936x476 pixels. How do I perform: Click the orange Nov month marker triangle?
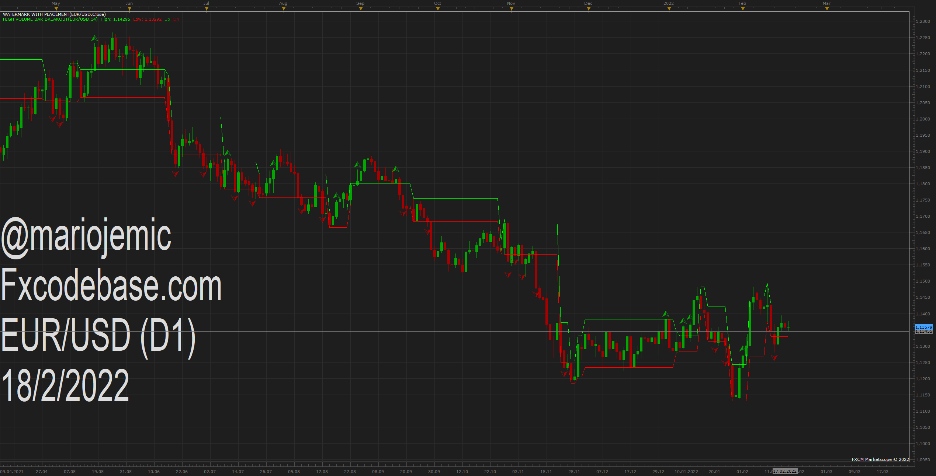512,9
